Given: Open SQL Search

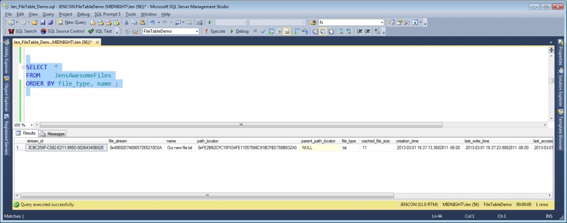Looking at the screenshot, I should coord(22,32).
